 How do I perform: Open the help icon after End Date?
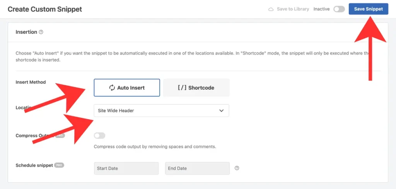(x=237, y=168)
